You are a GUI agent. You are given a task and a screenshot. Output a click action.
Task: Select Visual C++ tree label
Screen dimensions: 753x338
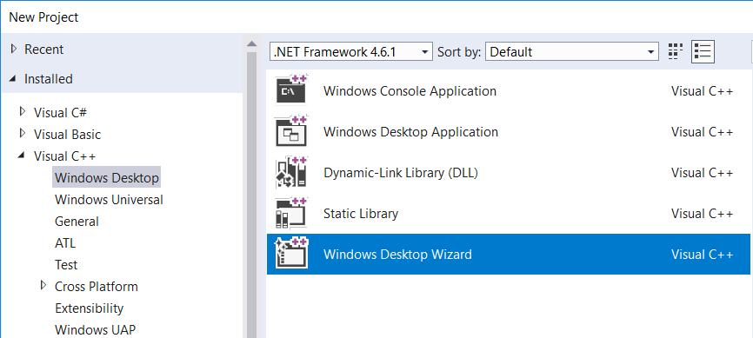(65, 156)
